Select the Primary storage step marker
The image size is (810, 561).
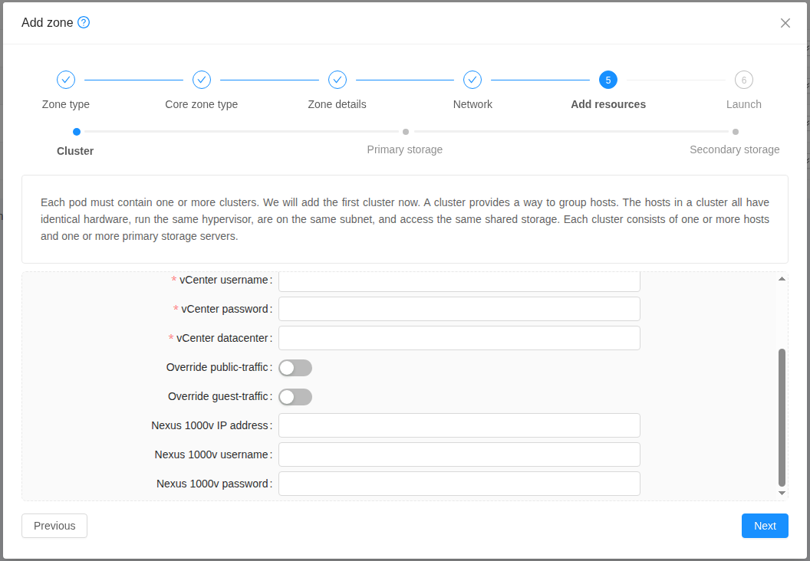click(x=405, y=131)
